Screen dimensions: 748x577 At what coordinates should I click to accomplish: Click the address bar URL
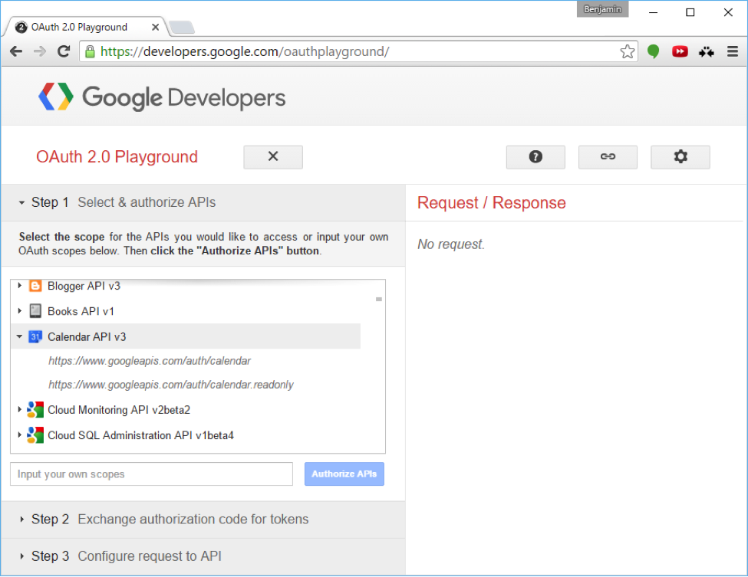point(245,51)
